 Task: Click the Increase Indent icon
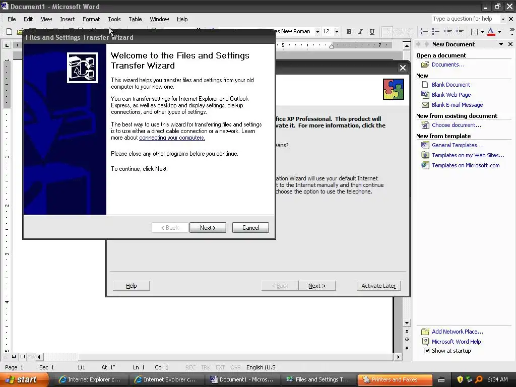pos(460,32)
